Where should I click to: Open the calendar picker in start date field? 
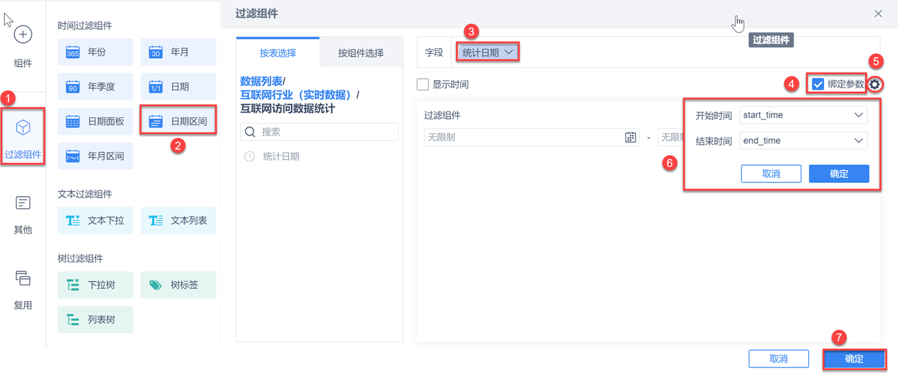tap(630, 137)
